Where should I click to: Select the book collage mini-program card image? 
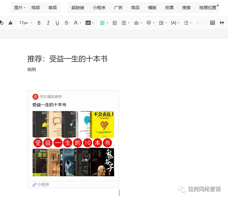pyautogui.click(x=73, y=143)
